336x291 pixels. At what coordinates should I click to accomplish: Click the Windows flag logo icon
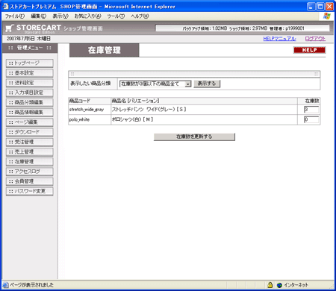coord(327,16)
